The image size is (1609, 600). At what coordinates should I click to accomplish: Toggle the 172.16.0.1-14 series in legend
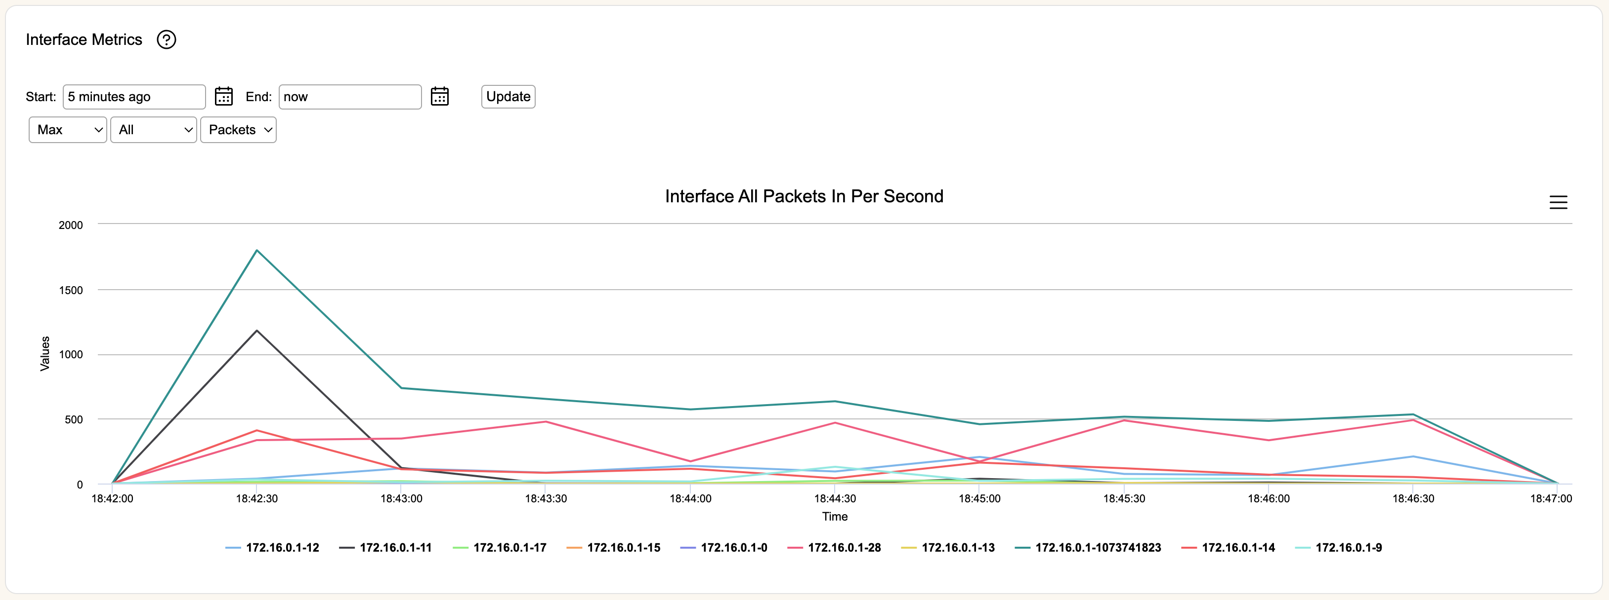tap(1228, 548)
